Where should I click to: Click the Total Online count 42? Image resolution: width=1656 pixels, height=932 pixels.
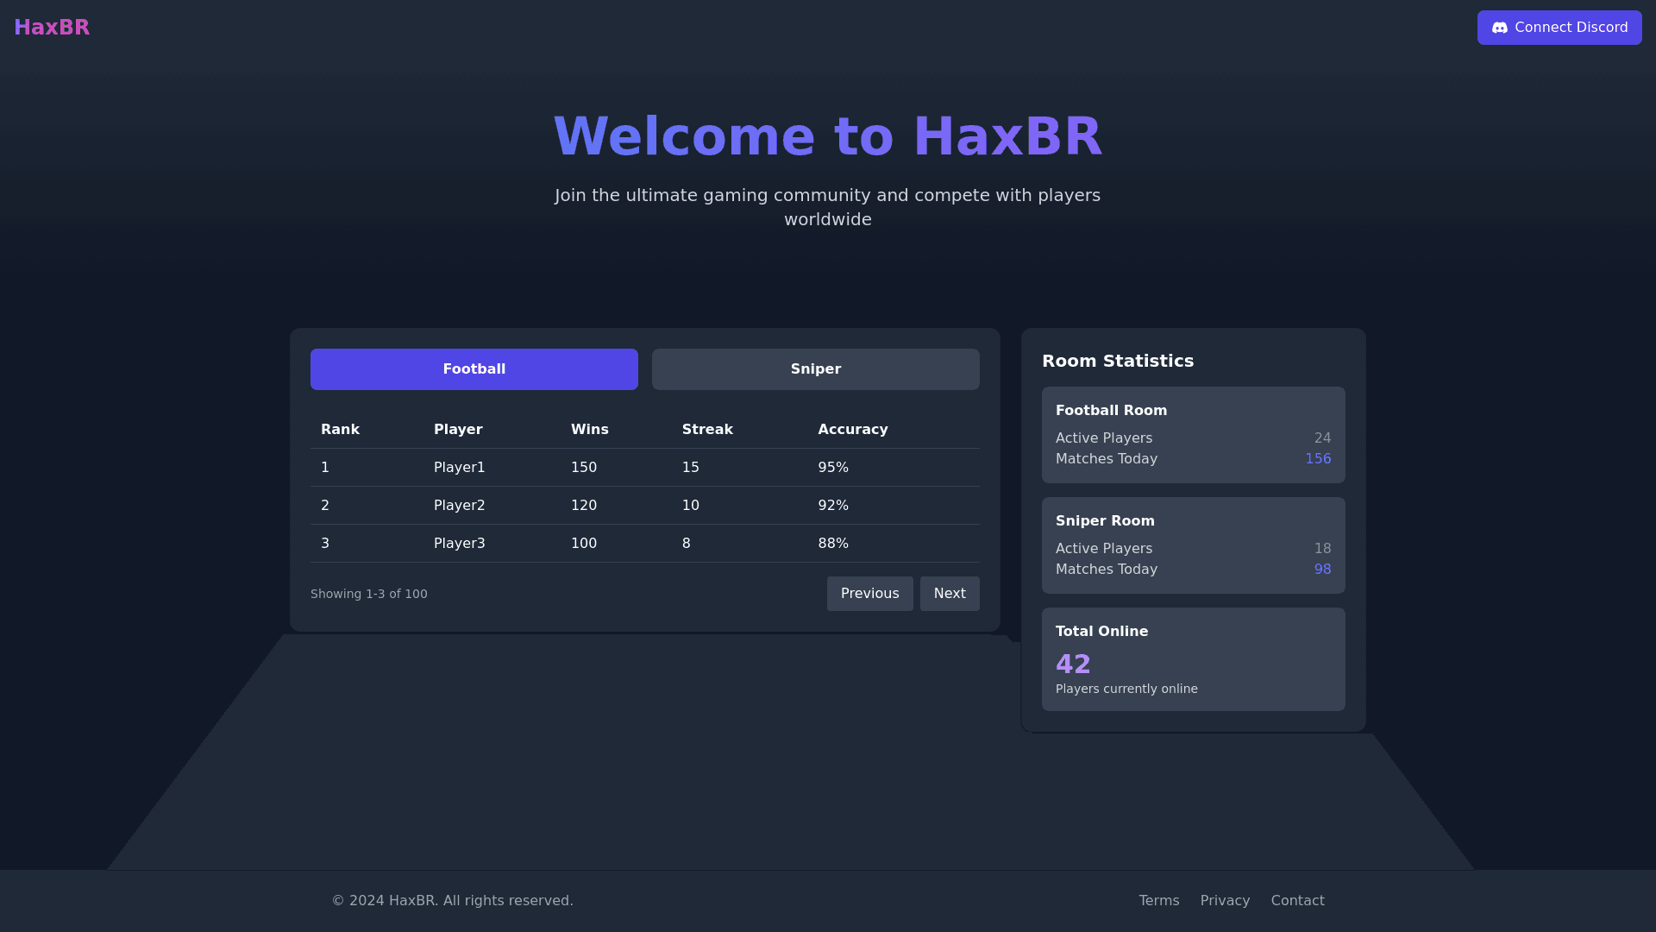pyautogui.click(x=1073, y=664)
